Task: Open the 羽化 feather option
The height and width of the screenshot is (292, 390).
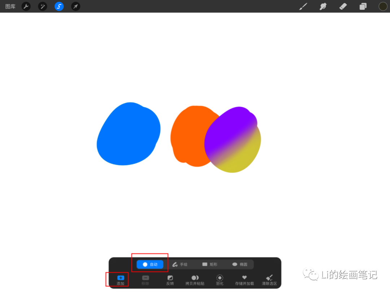Action: coord(220,280)
